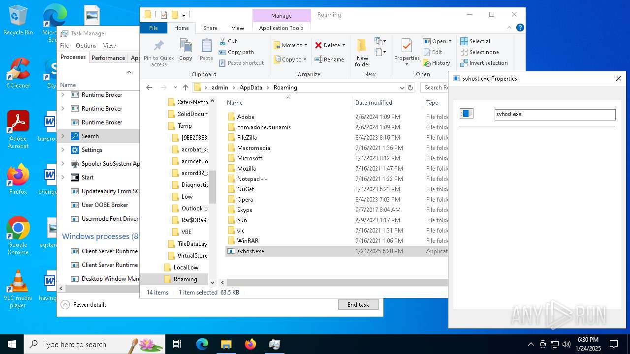Click Select none
The width and height of the screenshot is (630, 354).
pos(479,52)
